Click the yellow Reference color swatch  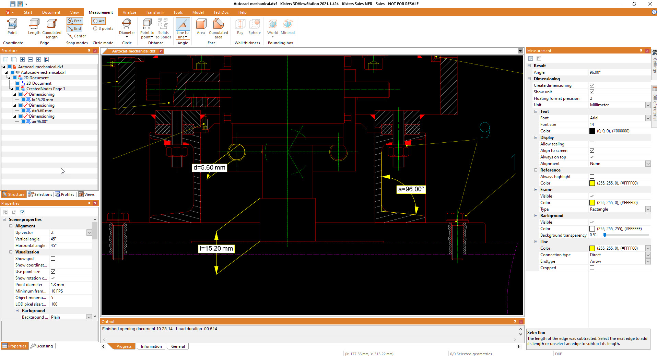coord(592,183)
